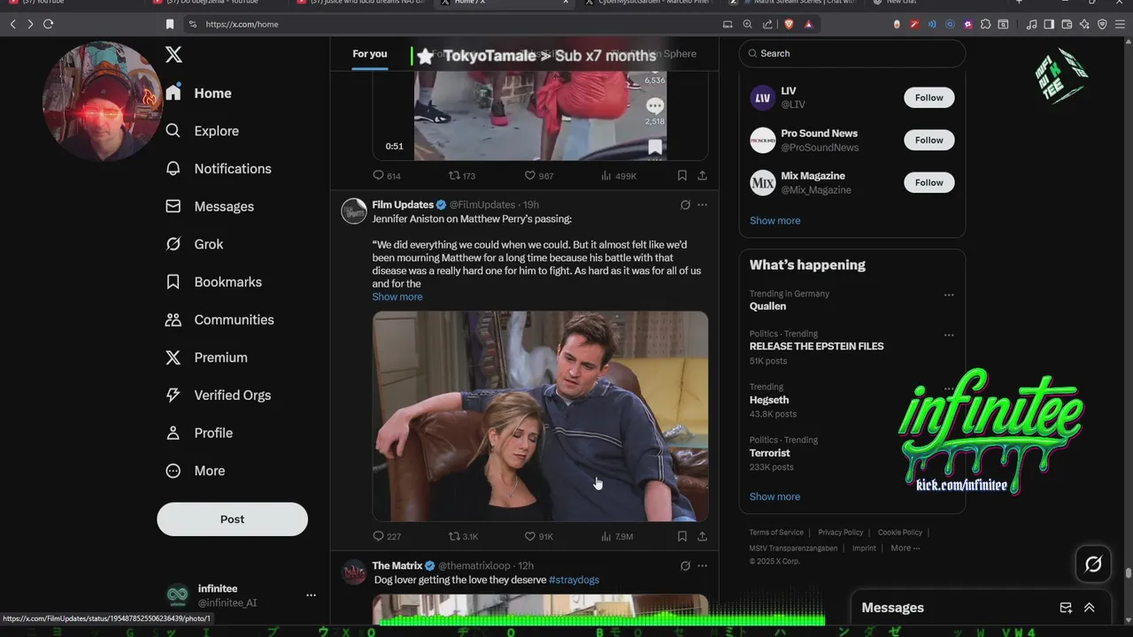Bookmark the Film Updates post
1133x637 pixels.
pos(682,536)
